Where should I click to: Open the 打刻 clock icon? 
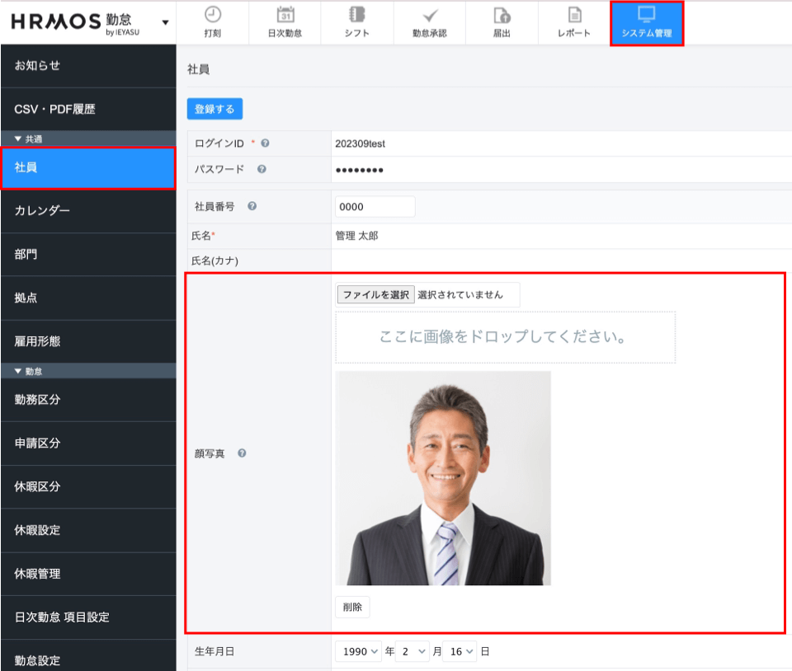[x=213, y=15]
